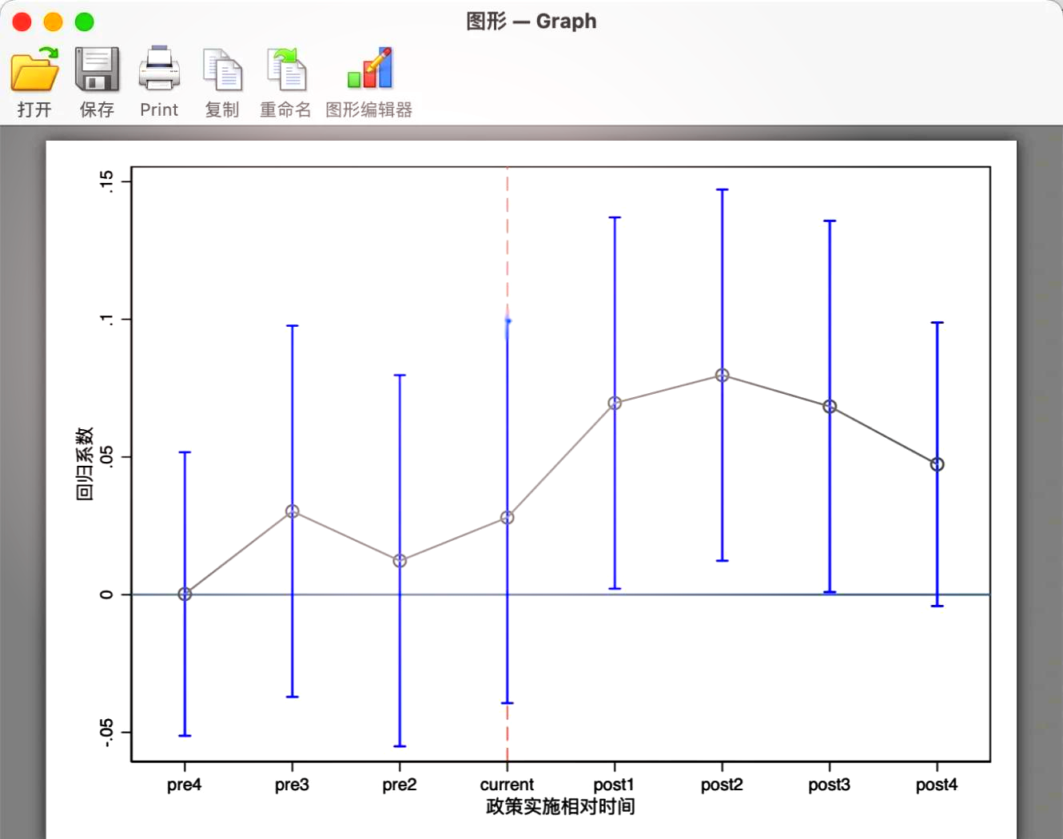This screenshot has height=839, width=1063.
Task: Click the post2 coefficient point marker
Action: (722, 376)
